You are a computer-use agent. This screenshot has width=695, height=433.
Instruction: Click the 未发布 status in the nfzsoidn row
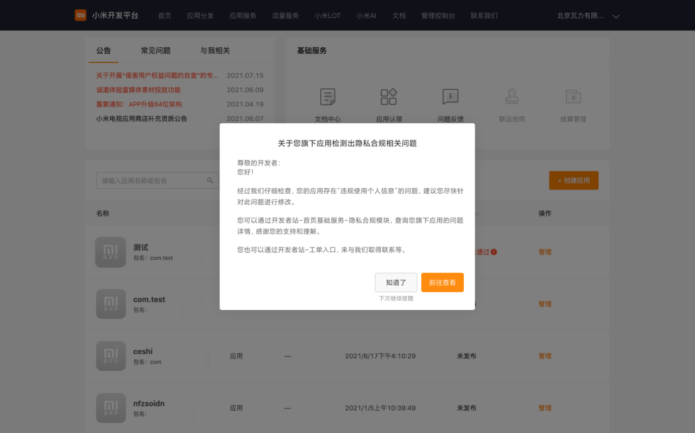(x=467, y=408)
